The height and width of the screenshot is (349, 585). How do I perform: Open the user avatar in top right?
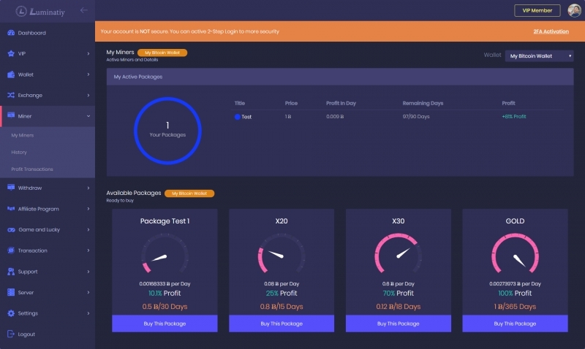575,10
